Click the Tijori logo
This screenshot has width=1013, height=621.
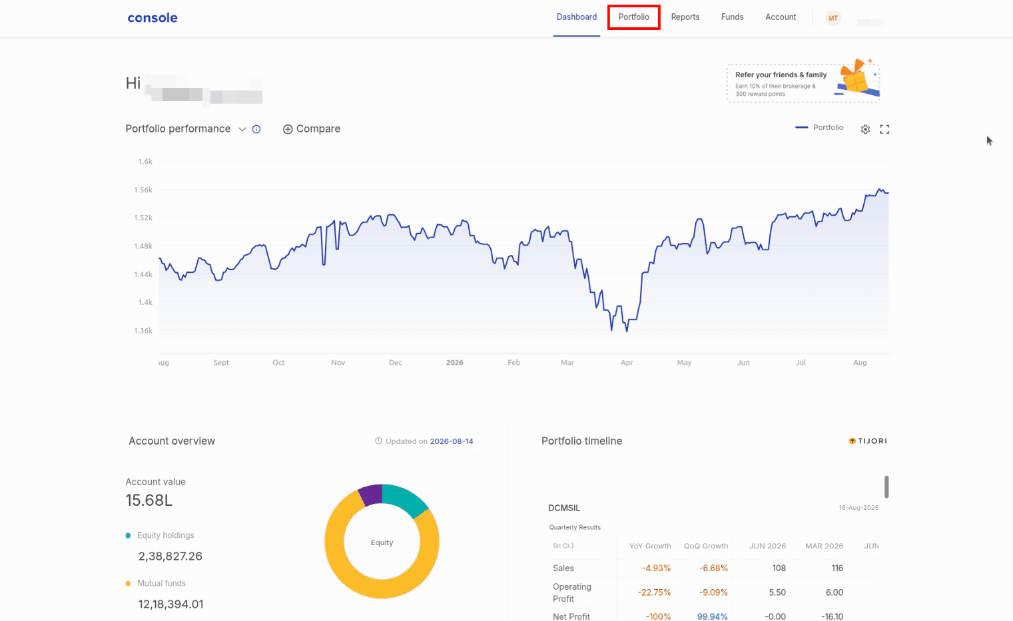pyautogui.click(x=868, y=441)
